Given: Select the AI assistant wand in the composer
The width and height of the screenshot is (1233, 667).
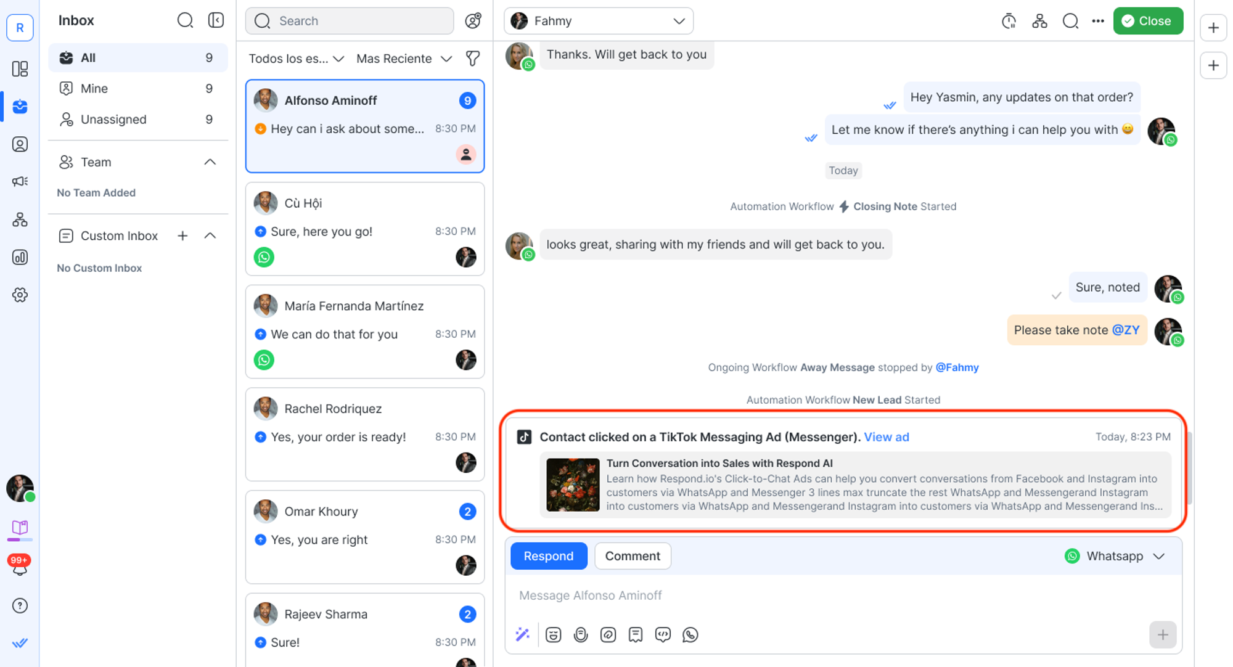Looking at the screenshot, I should [x=523, y=634].
